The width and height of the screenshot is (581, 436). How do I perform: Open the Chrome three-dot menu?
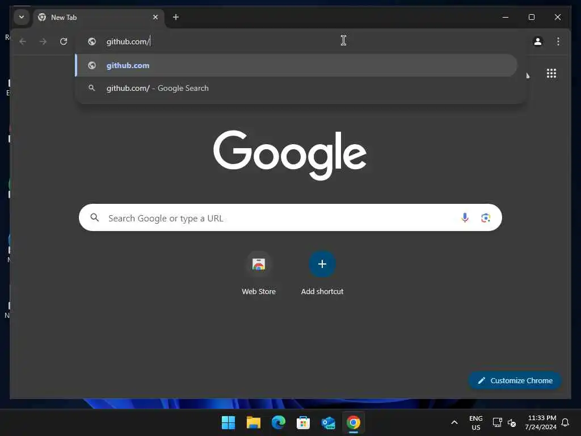(x=558, y=41)
